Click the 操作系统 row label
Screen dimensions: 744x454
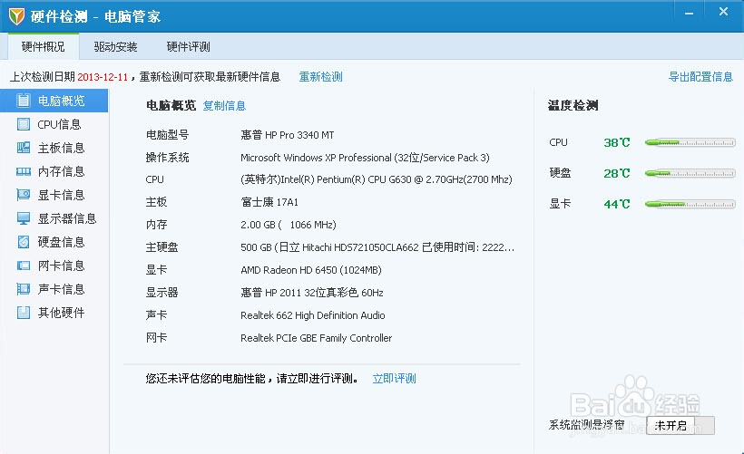(167, 158)
